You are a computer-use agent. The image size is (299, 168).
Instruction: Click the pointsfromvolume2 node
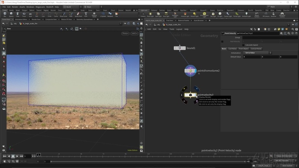[190, 71]
